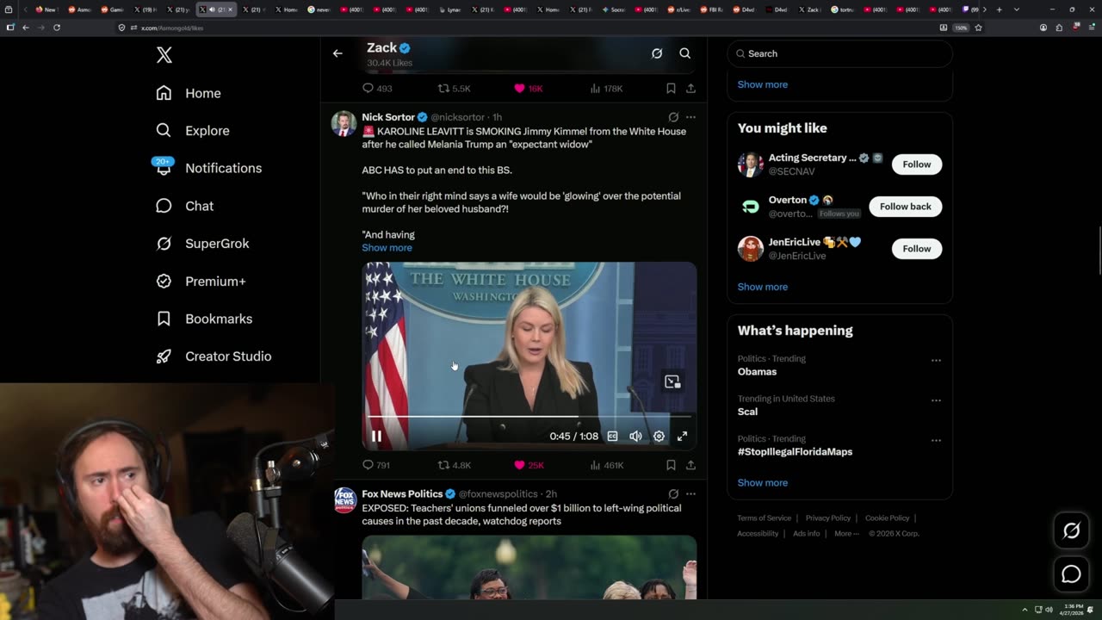Expand the footer More menu

(x=846, y=534)
